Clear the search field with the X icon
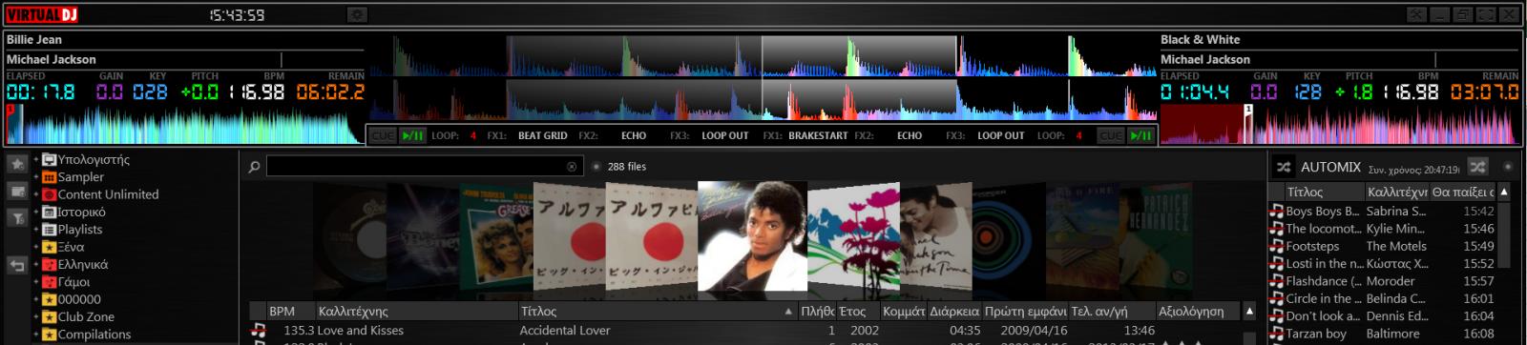This screenshot has height=345, width=1527. point(572,167)
